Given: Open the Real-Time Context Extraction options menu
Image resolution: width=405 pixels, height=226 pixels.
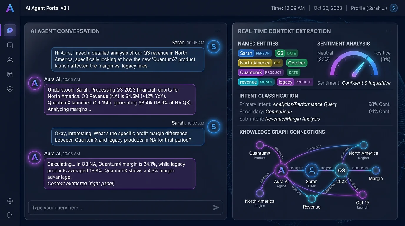Looking at the screenshot, I should coord(388,31).
